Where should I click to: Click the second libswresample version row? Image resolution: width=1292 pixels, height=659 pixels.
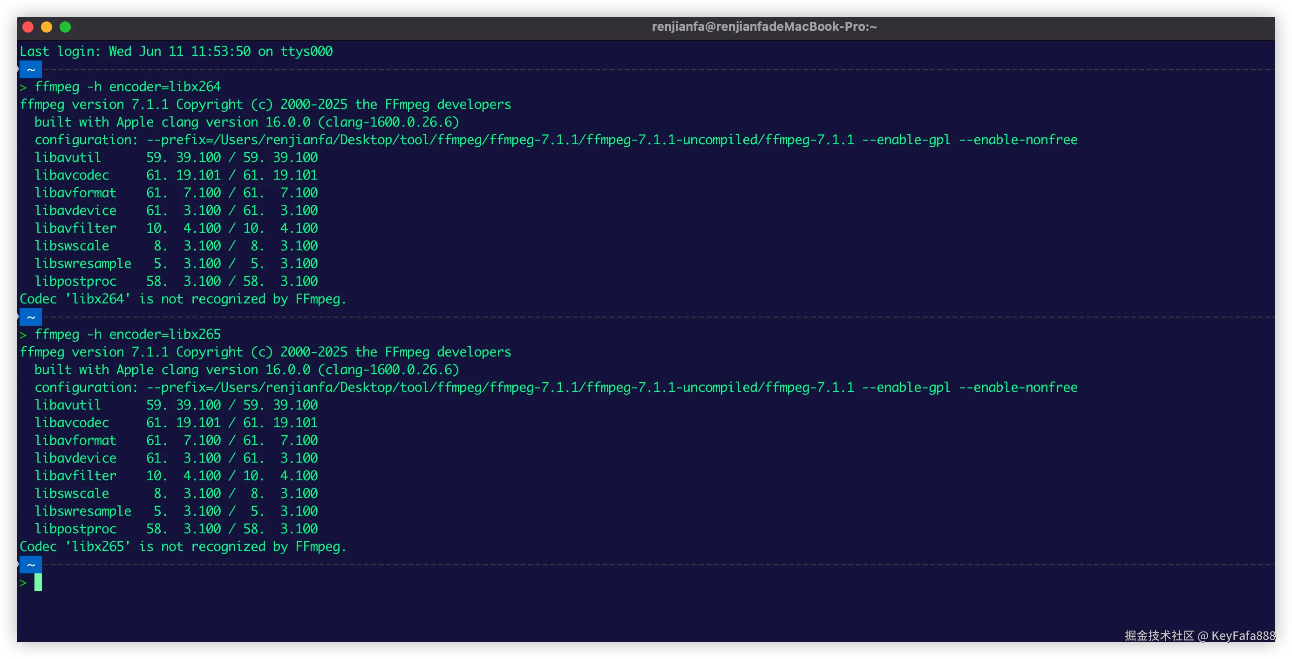click(176, 511)
